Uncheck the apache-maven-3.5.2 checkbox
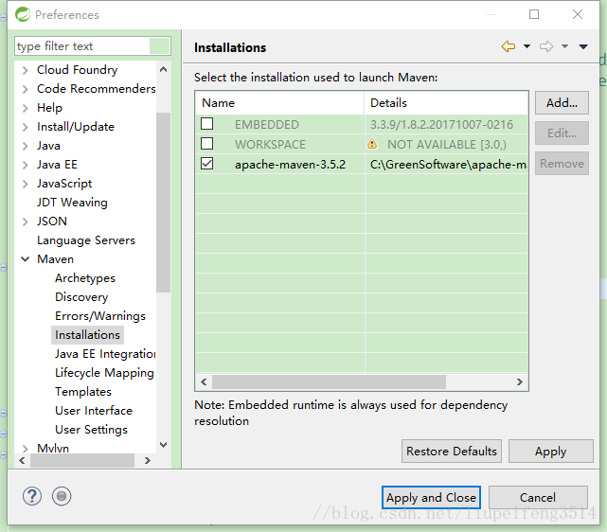Image resolution: width=607 pixels, height=532 pixels. 206,163
